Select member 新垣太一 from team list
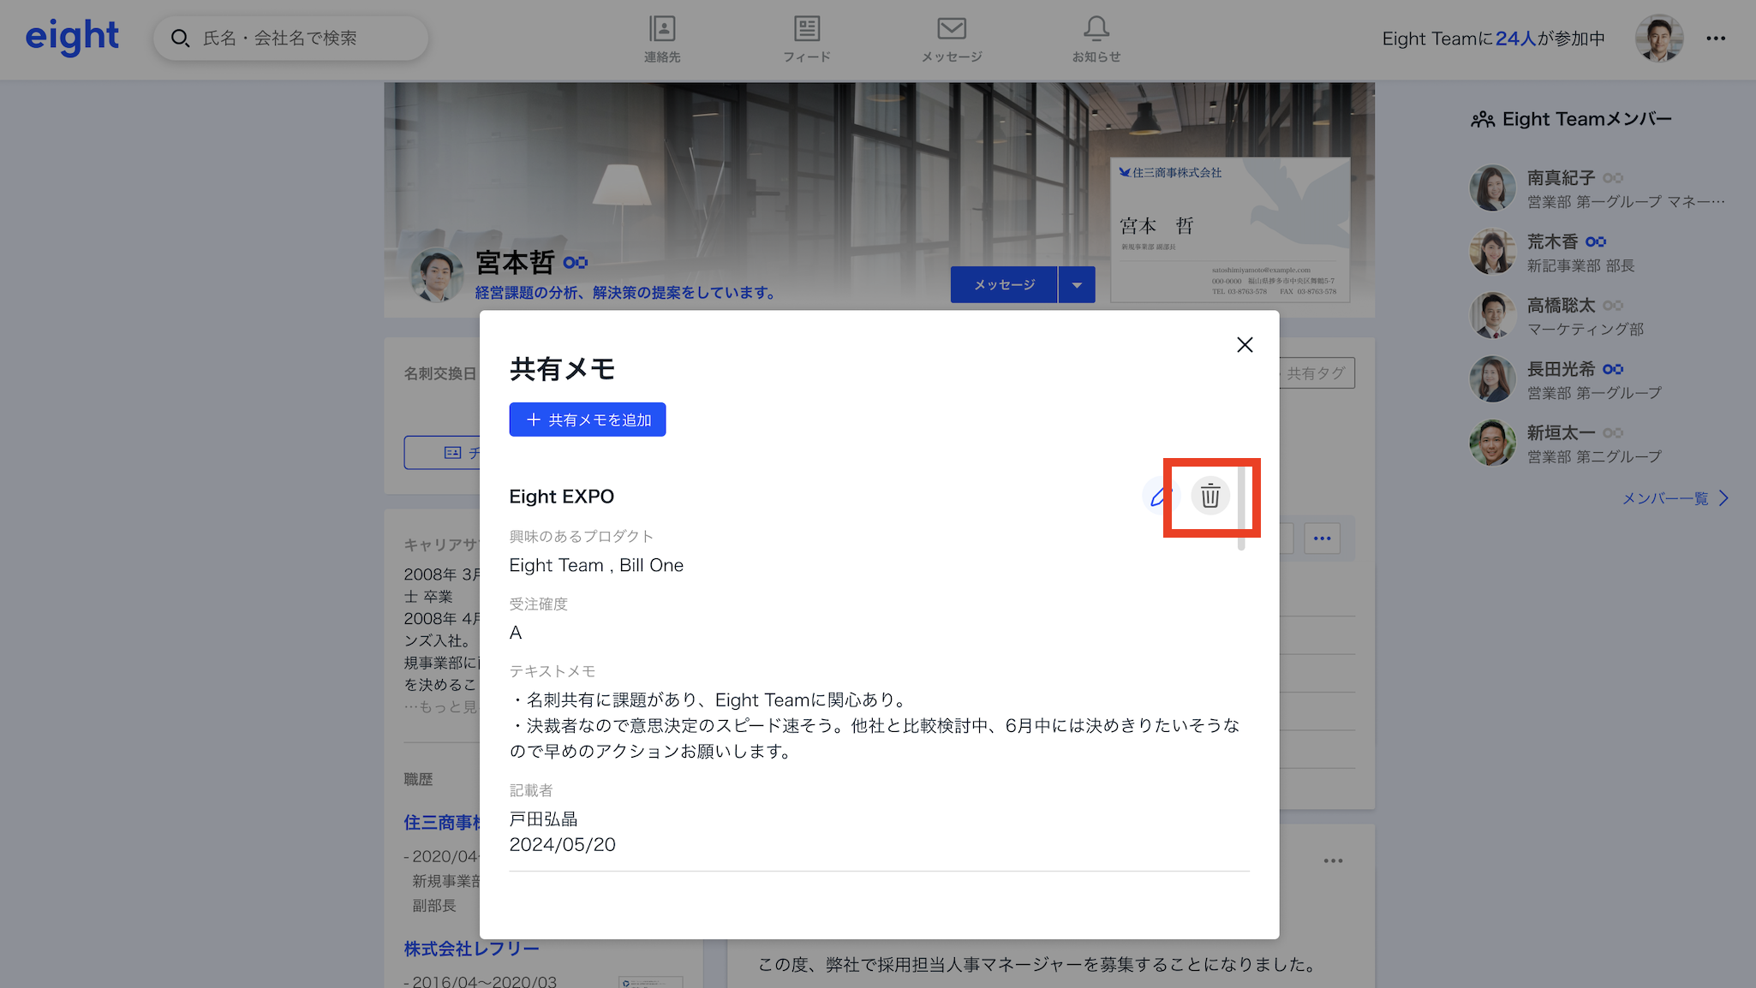 [1561, 433]
